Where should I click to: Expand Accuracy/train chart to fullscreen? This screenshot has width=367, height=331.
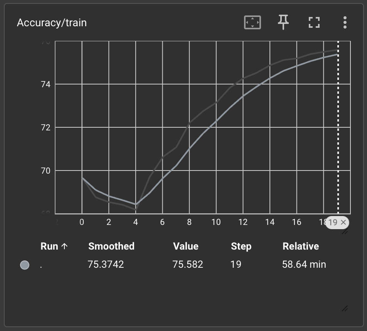(314, 22)
